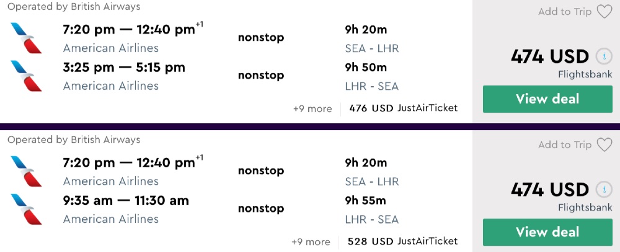Screen dimensions: 620x252
Task: Open price info icon on second flight result
Action: point(604,189)
